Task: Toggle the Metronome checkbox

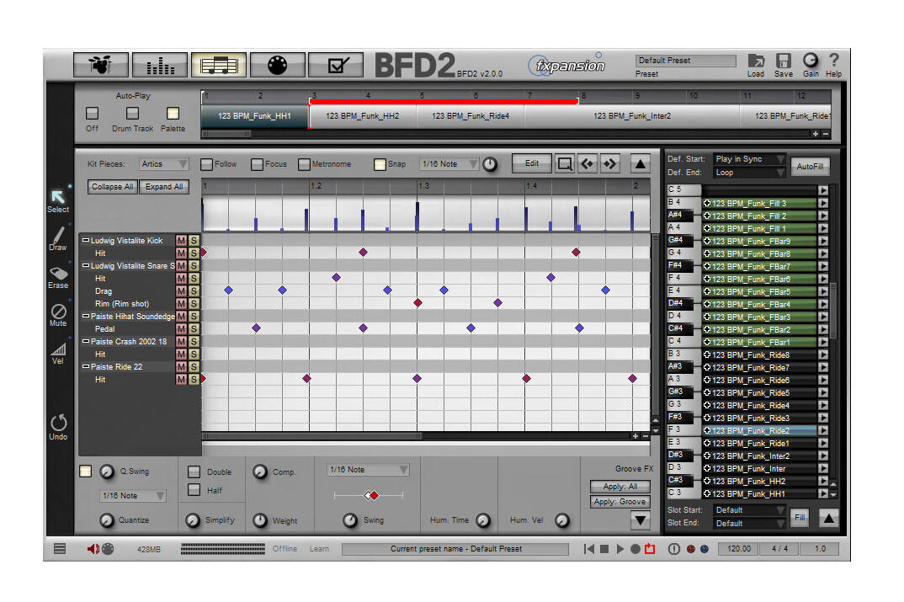Action: click(304, 164)
